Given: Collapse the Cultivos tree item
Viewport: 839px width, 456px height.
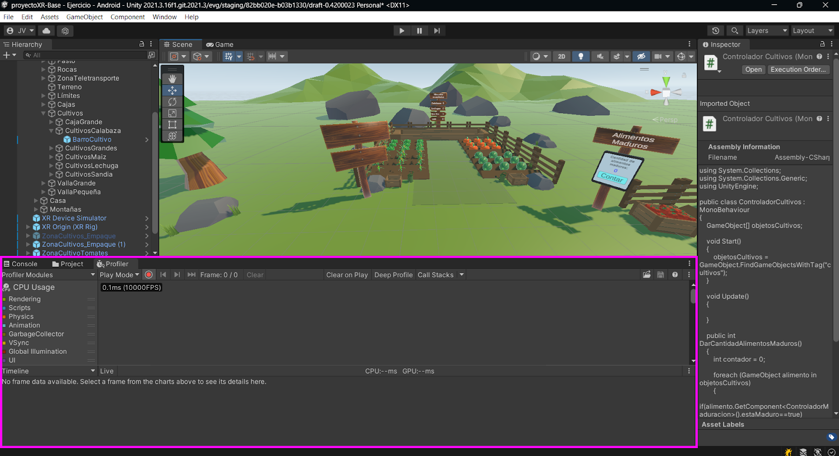Looking at the screenshot, I should tap(44, 113).
